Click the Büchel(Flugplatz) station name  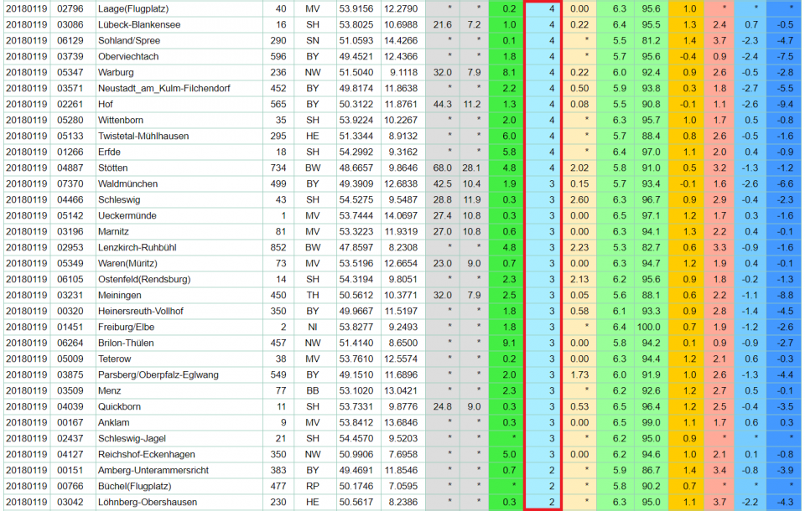click(x=134, y=486)
